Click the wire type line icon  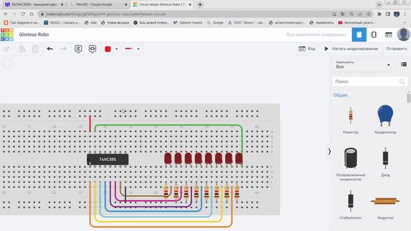click(128, 49)
